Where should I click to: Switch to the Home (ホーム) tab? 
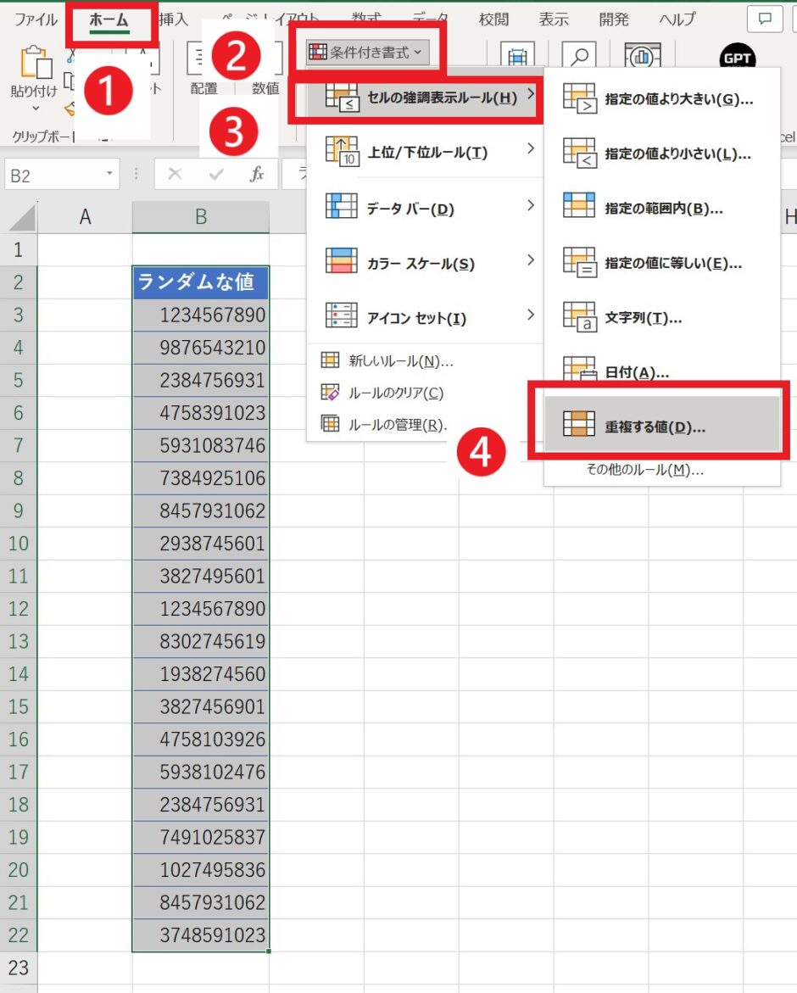click(x=109, y=20)
